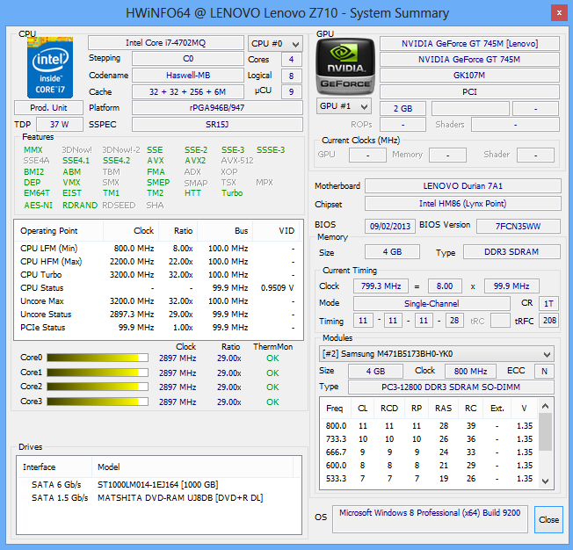The image size is (573, 550).
Task: Select the CPU LFM (Min) row
Action: point(158,248)
